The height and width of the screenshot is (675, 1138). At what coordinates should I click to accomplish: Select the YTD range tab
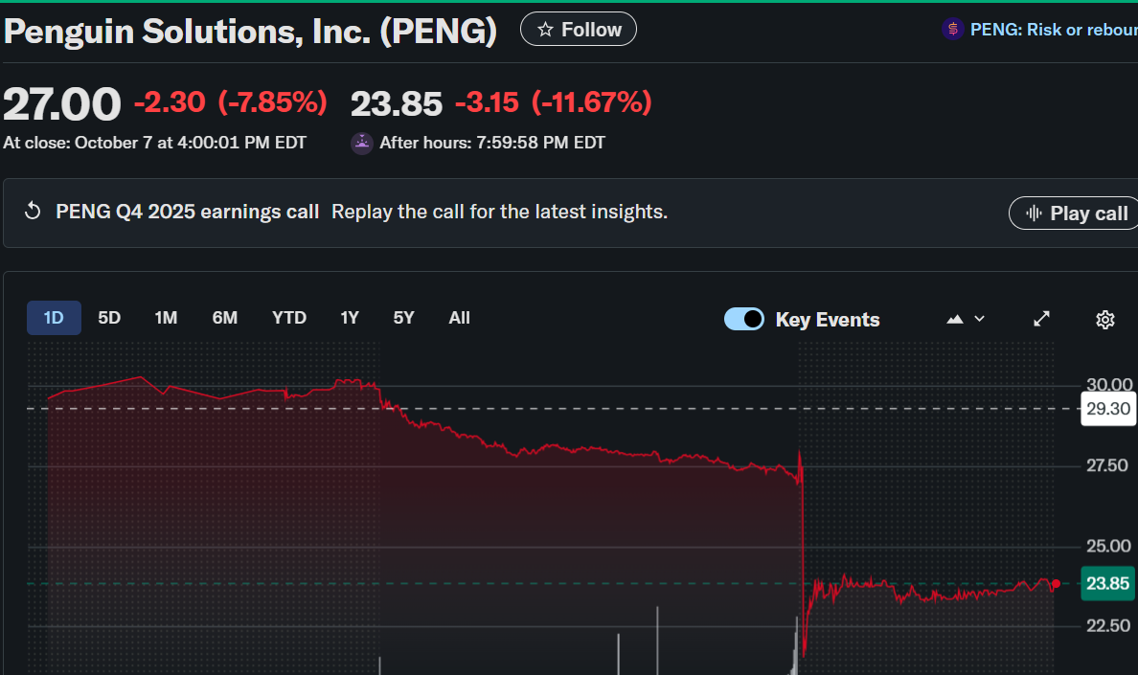pyautogui.click(x=289, y=318)
